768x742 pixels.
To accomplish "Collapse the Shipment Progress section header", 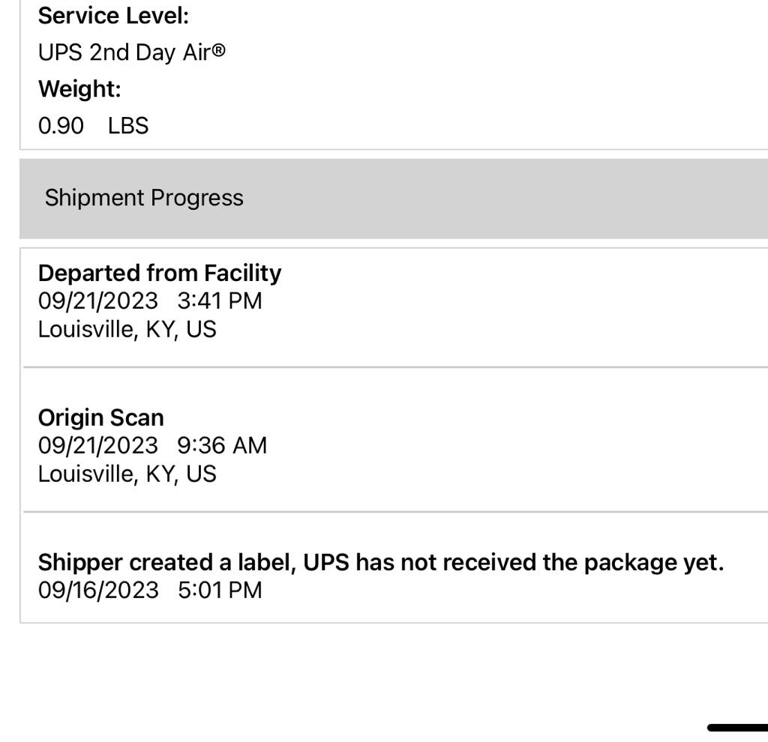I will coord(144,198).
